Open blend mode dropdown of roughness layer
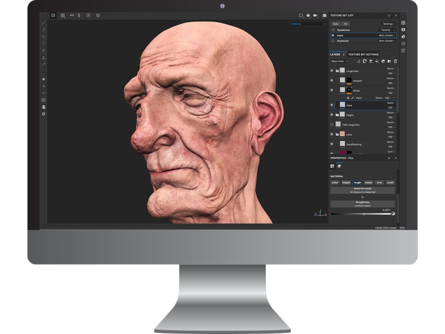This screenshot has width=445, height=334. click(x=391, y=68)
